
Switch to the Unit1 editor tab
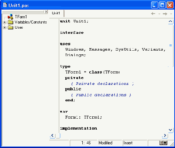point(56,13)
